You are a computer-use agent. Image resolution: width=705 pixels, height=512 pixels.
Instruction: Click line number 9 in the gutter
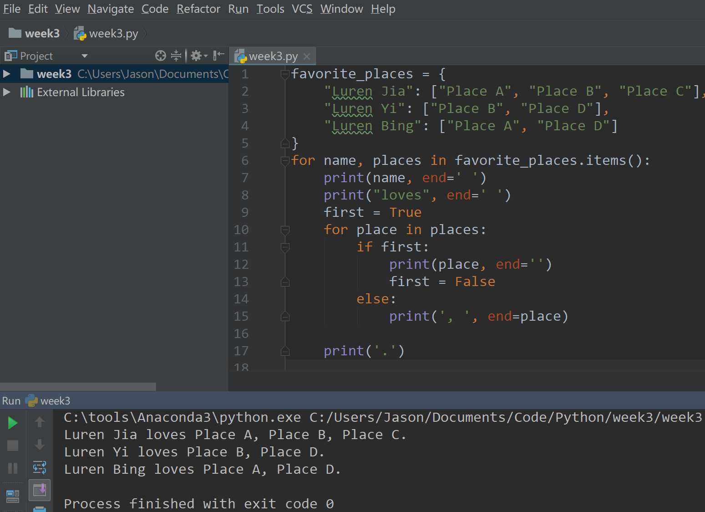pos(244,212)
